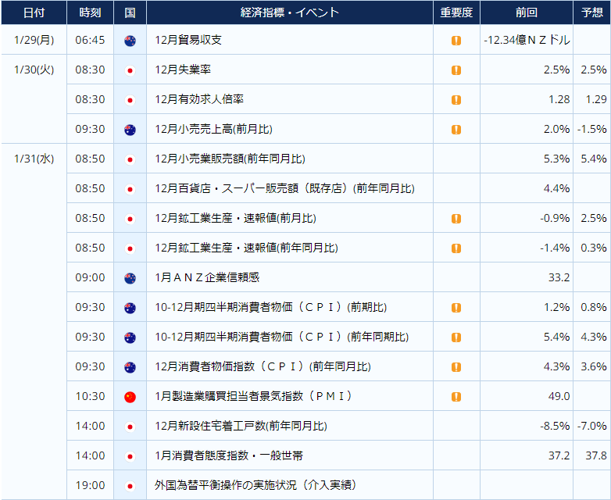Screen dimensions: 611x500
Task: Click the 予想 column header
Action: [x=592, y=12]
